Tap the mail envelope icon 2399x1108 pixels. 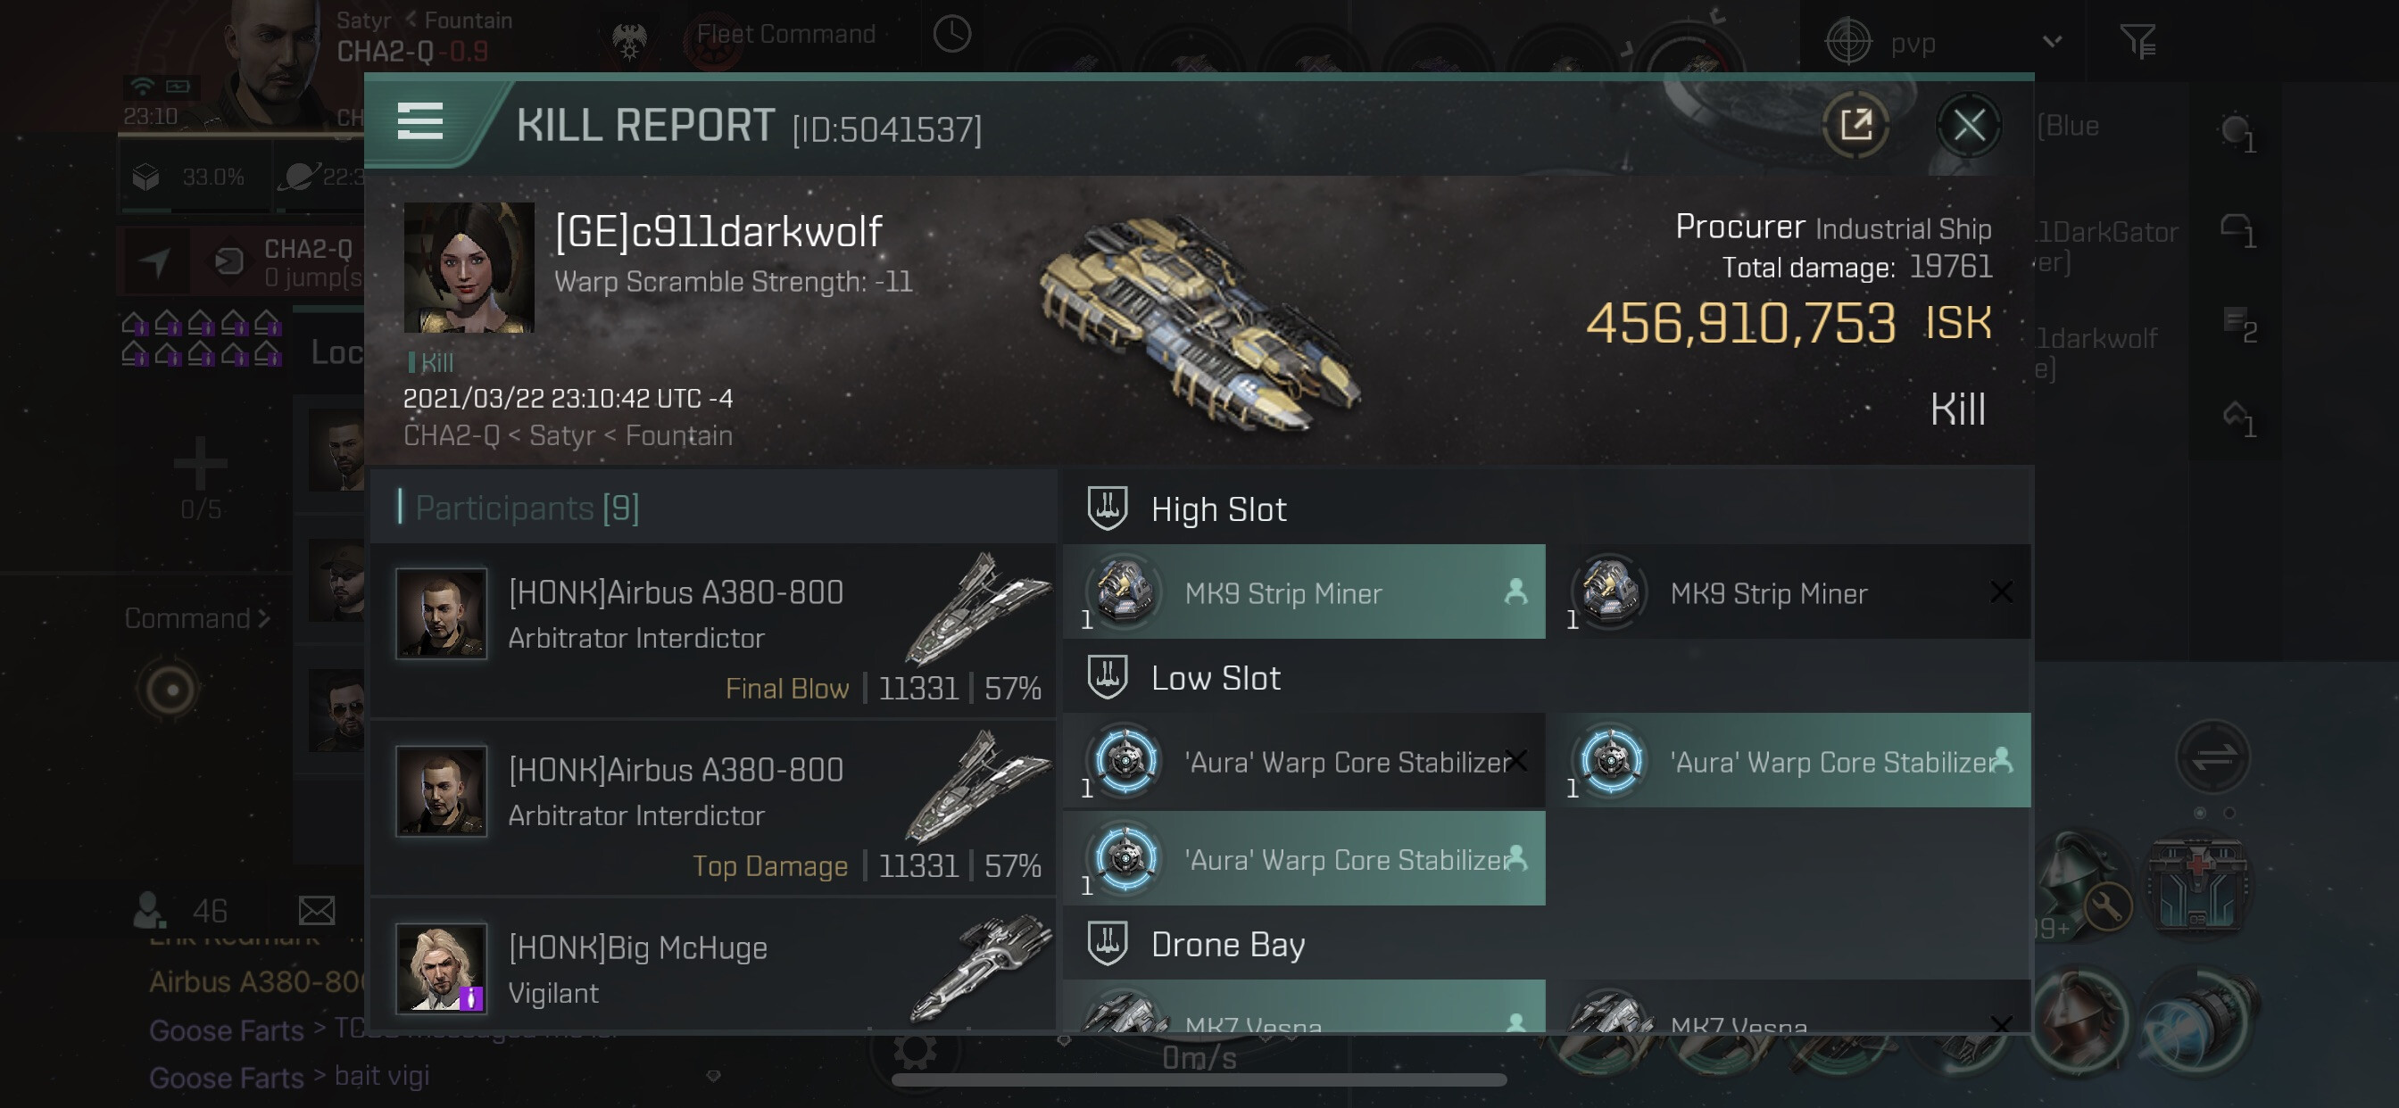tap(317, 910)
